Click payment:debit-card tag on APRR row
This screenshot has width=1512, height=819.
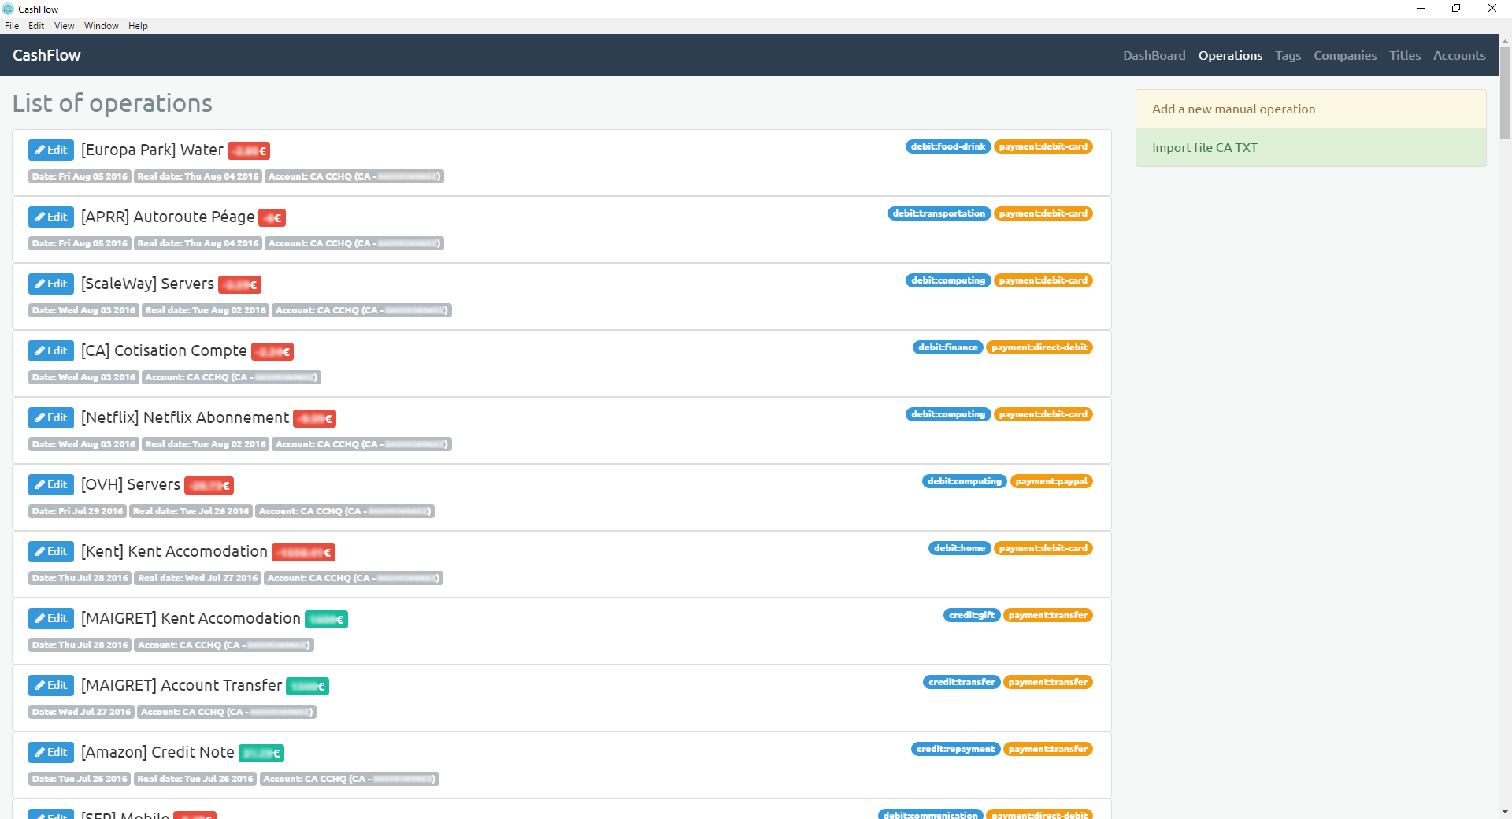pos(1043,213)
